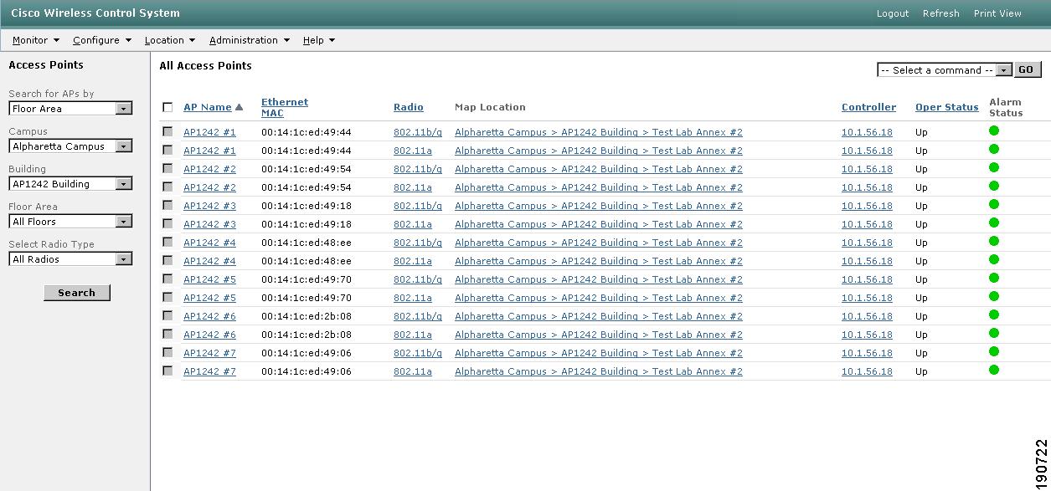Open the Building dropdown showing AP1242 Building

[x=70, y=184]
